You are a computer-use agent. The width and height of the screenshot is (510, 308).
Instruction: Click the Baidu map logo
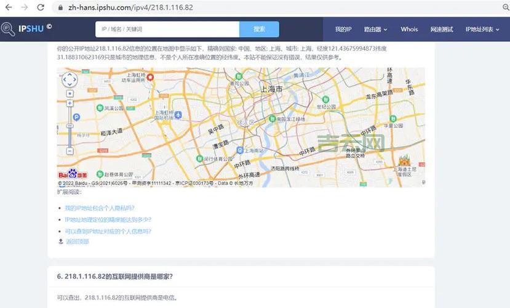73,174
